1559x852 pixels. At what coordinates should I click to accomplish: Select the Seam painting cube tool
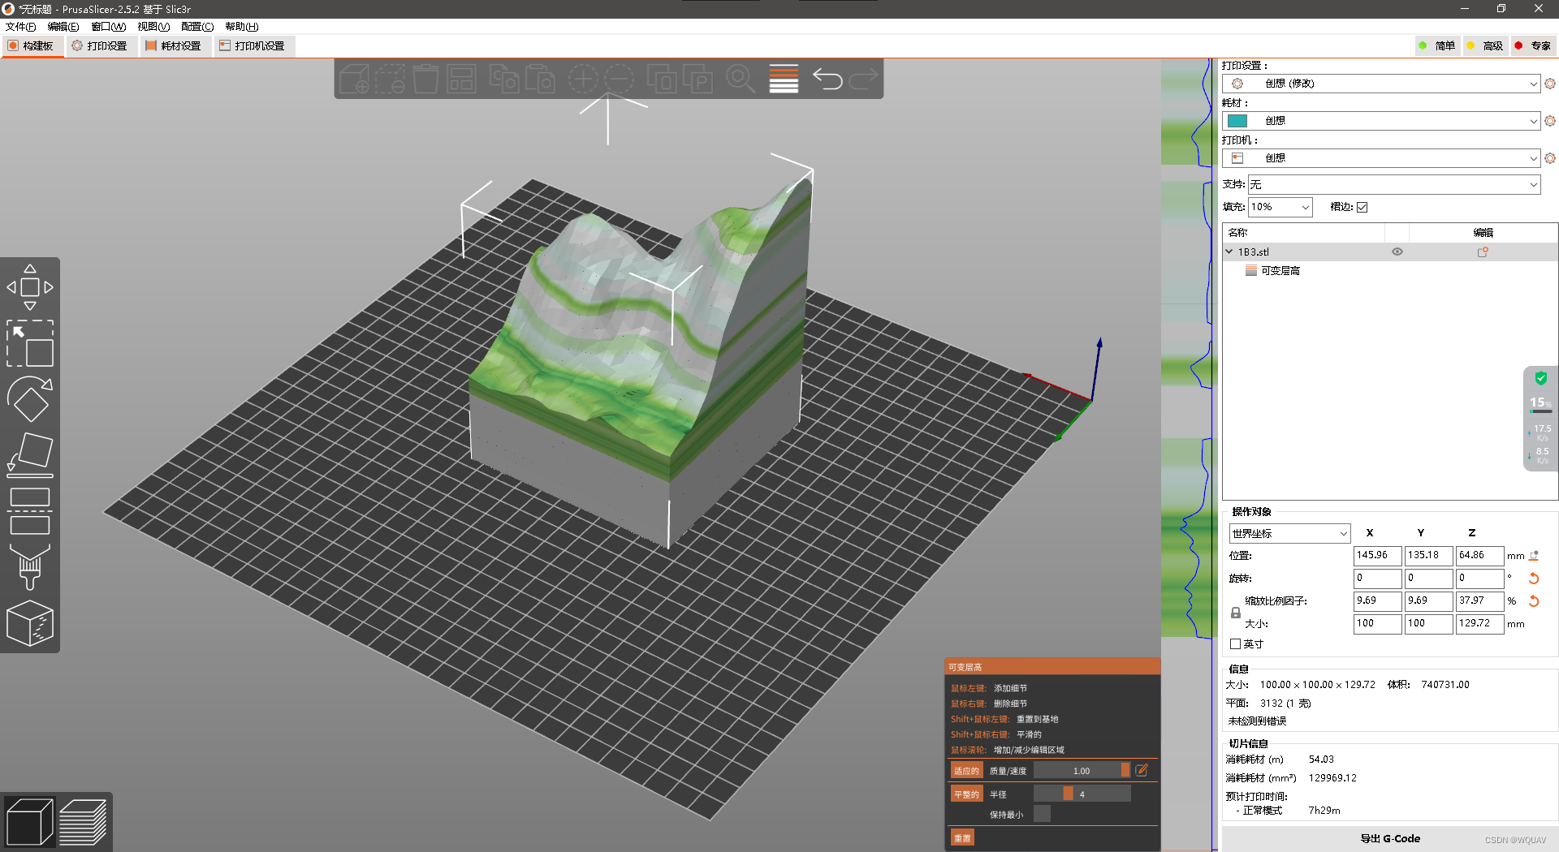coord(30,622)
